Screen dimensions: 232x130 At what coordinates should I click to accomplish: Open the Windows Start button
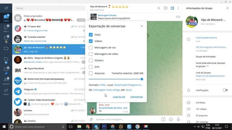[x=4, y=127]
